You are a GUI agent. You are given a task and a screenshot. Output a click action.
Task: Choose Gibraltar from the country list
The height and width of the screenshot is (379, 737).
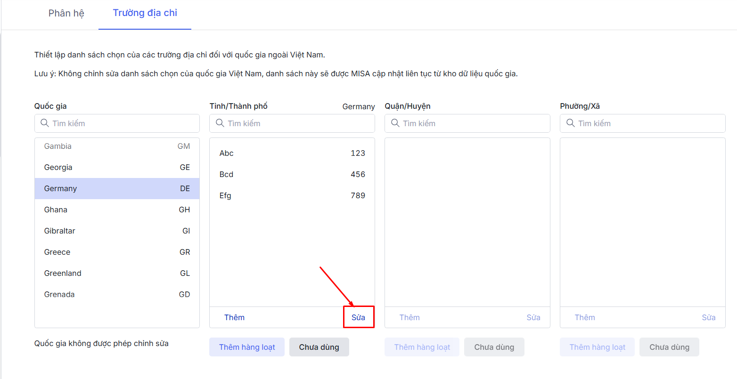pyautogui.click(x=117, y=231)
